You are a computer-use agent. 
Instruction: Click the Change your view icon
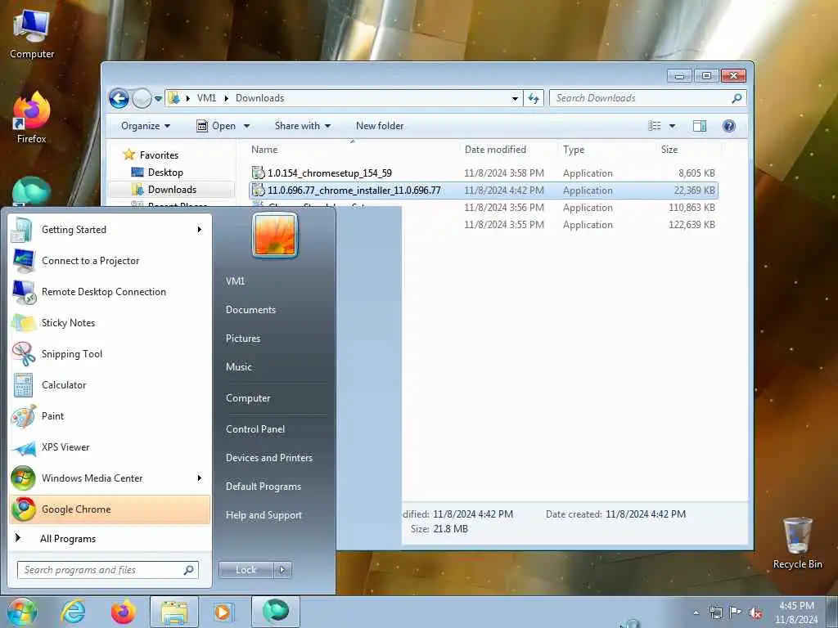[654, 126]
